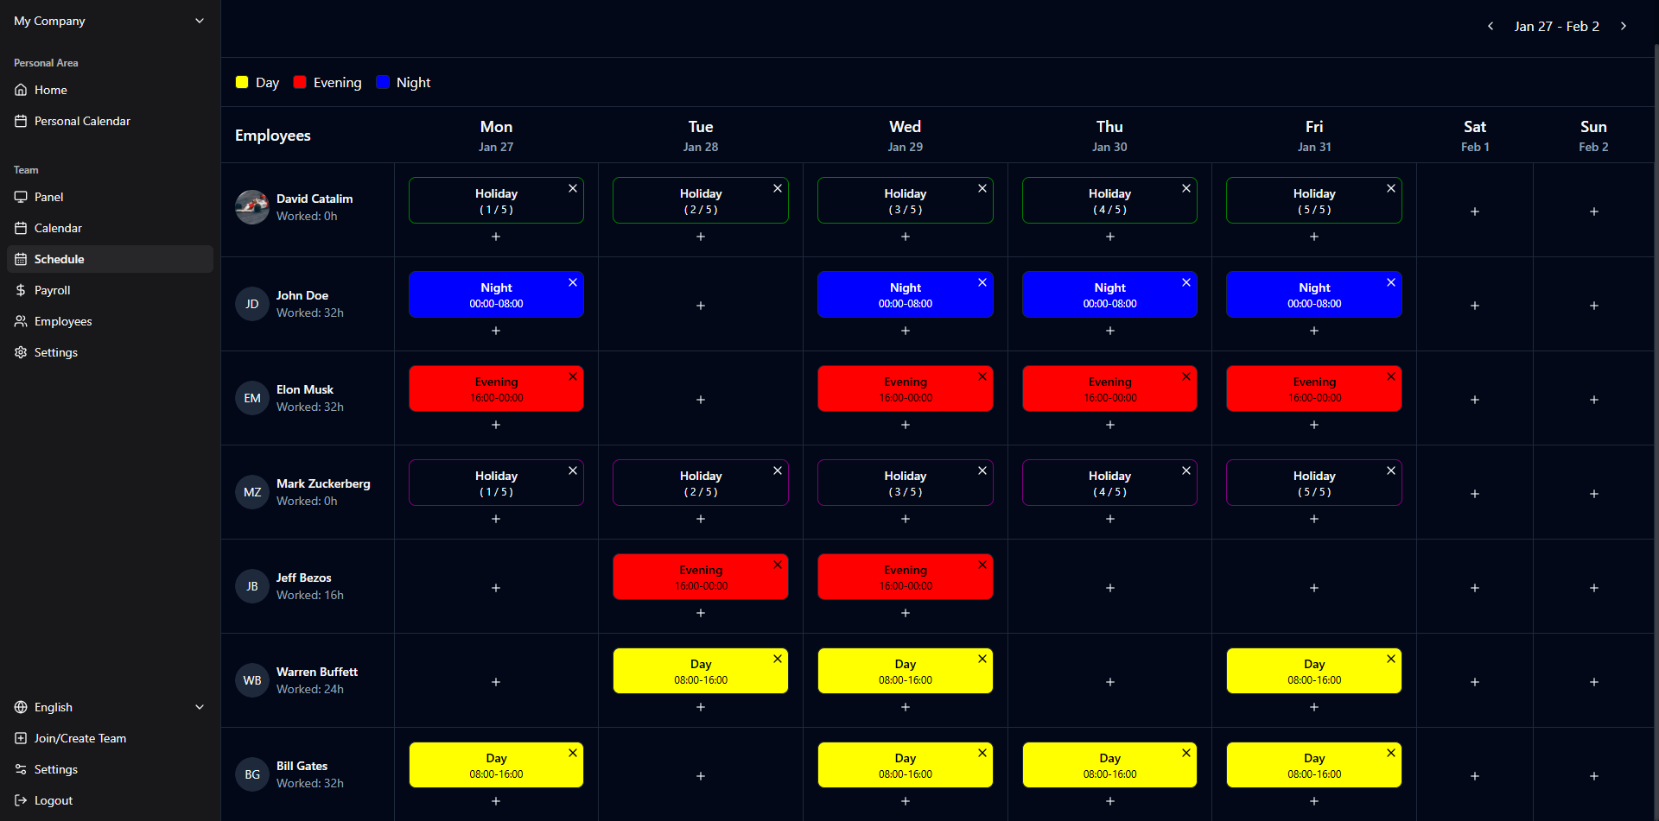Open Personal Calendar in sidebar

point(82,121)
